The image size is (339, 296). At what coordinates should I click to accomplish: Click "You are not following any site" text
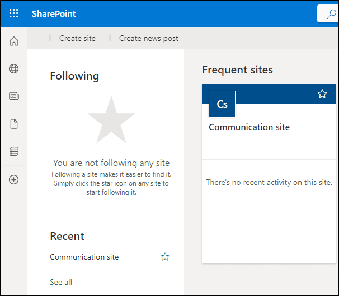(111, 163)
